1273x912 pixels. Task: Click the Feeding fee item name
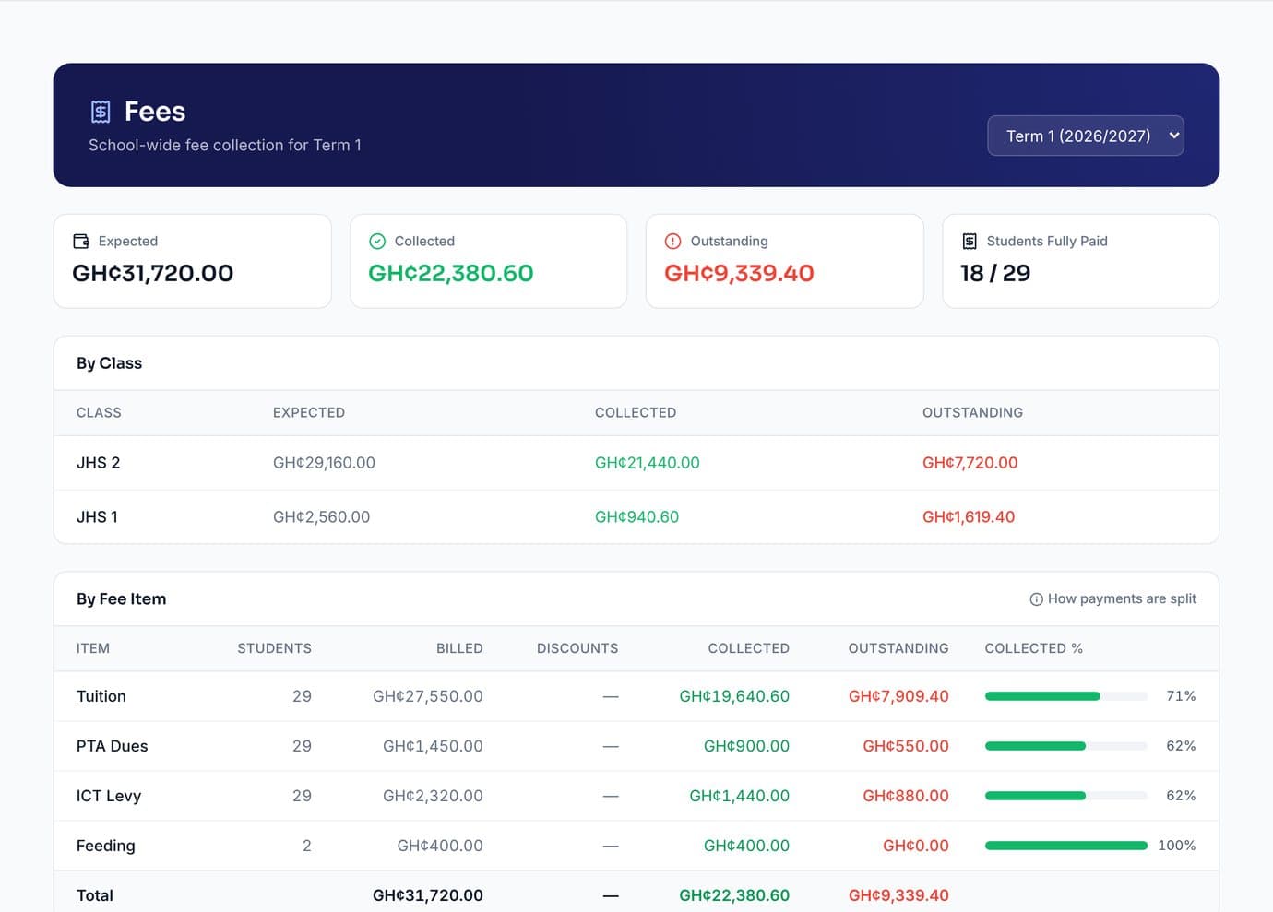click(x=106, y=846)
